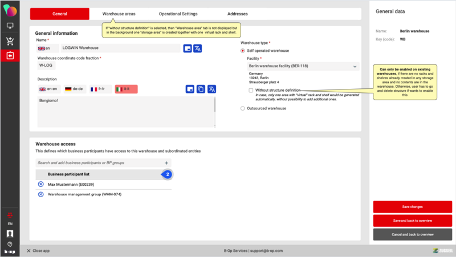Click the Max Mustermann (E00239) row
Screen dimensions: 456x257
[x=104, y=184]
